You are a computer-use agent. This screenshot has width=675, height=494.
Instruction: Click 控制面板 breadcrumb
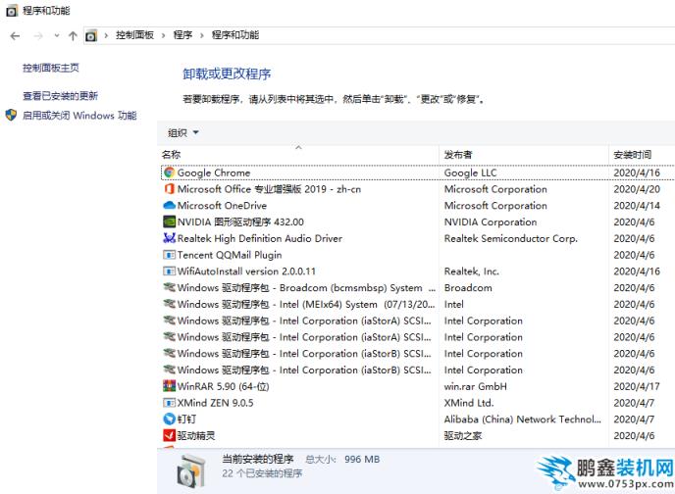pyautogui.click(x=134, y=35)
